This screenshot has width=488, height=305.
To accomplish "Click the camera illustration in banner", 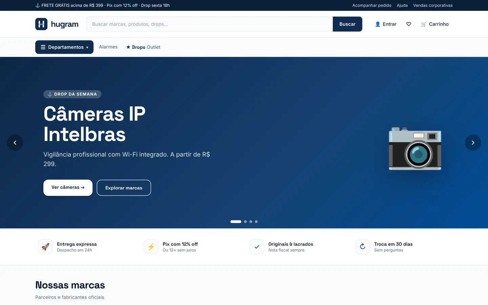I will coord(415,149).
